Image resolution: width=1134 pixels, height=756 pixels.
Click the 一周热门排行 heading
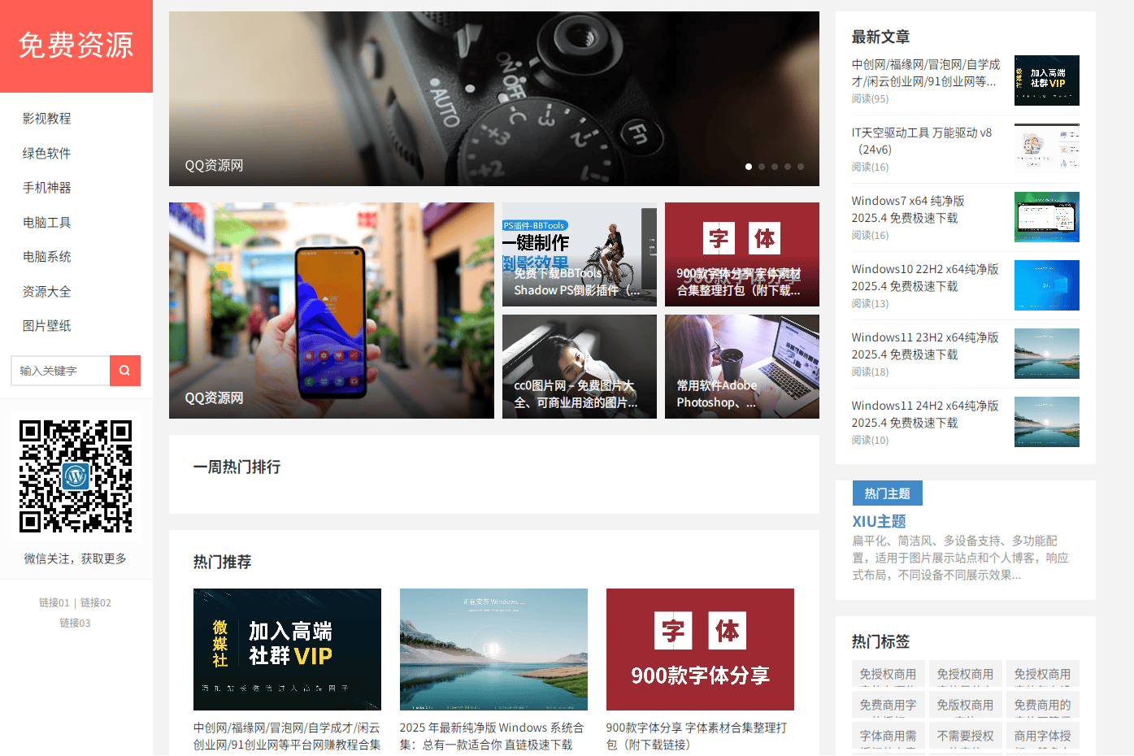point(237,467)
